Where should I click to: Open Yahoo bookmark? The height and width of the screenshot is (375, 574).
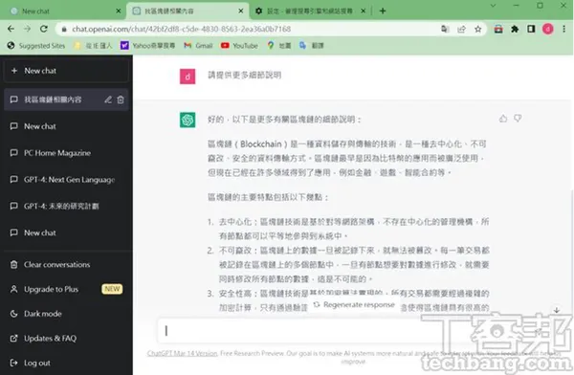click(148, 45)
